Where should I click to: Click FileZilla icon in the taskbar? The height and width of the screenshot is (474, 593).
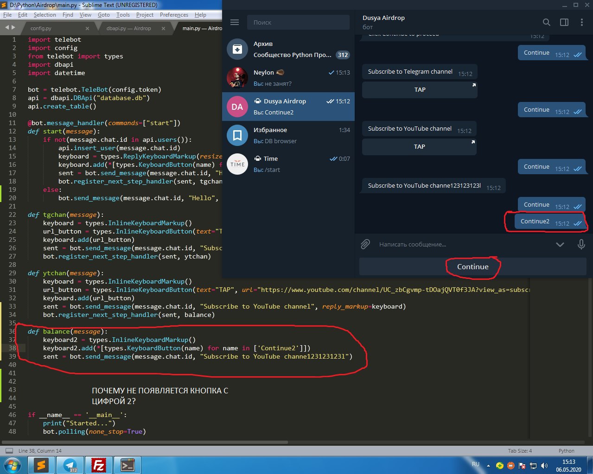coord(99,465)
